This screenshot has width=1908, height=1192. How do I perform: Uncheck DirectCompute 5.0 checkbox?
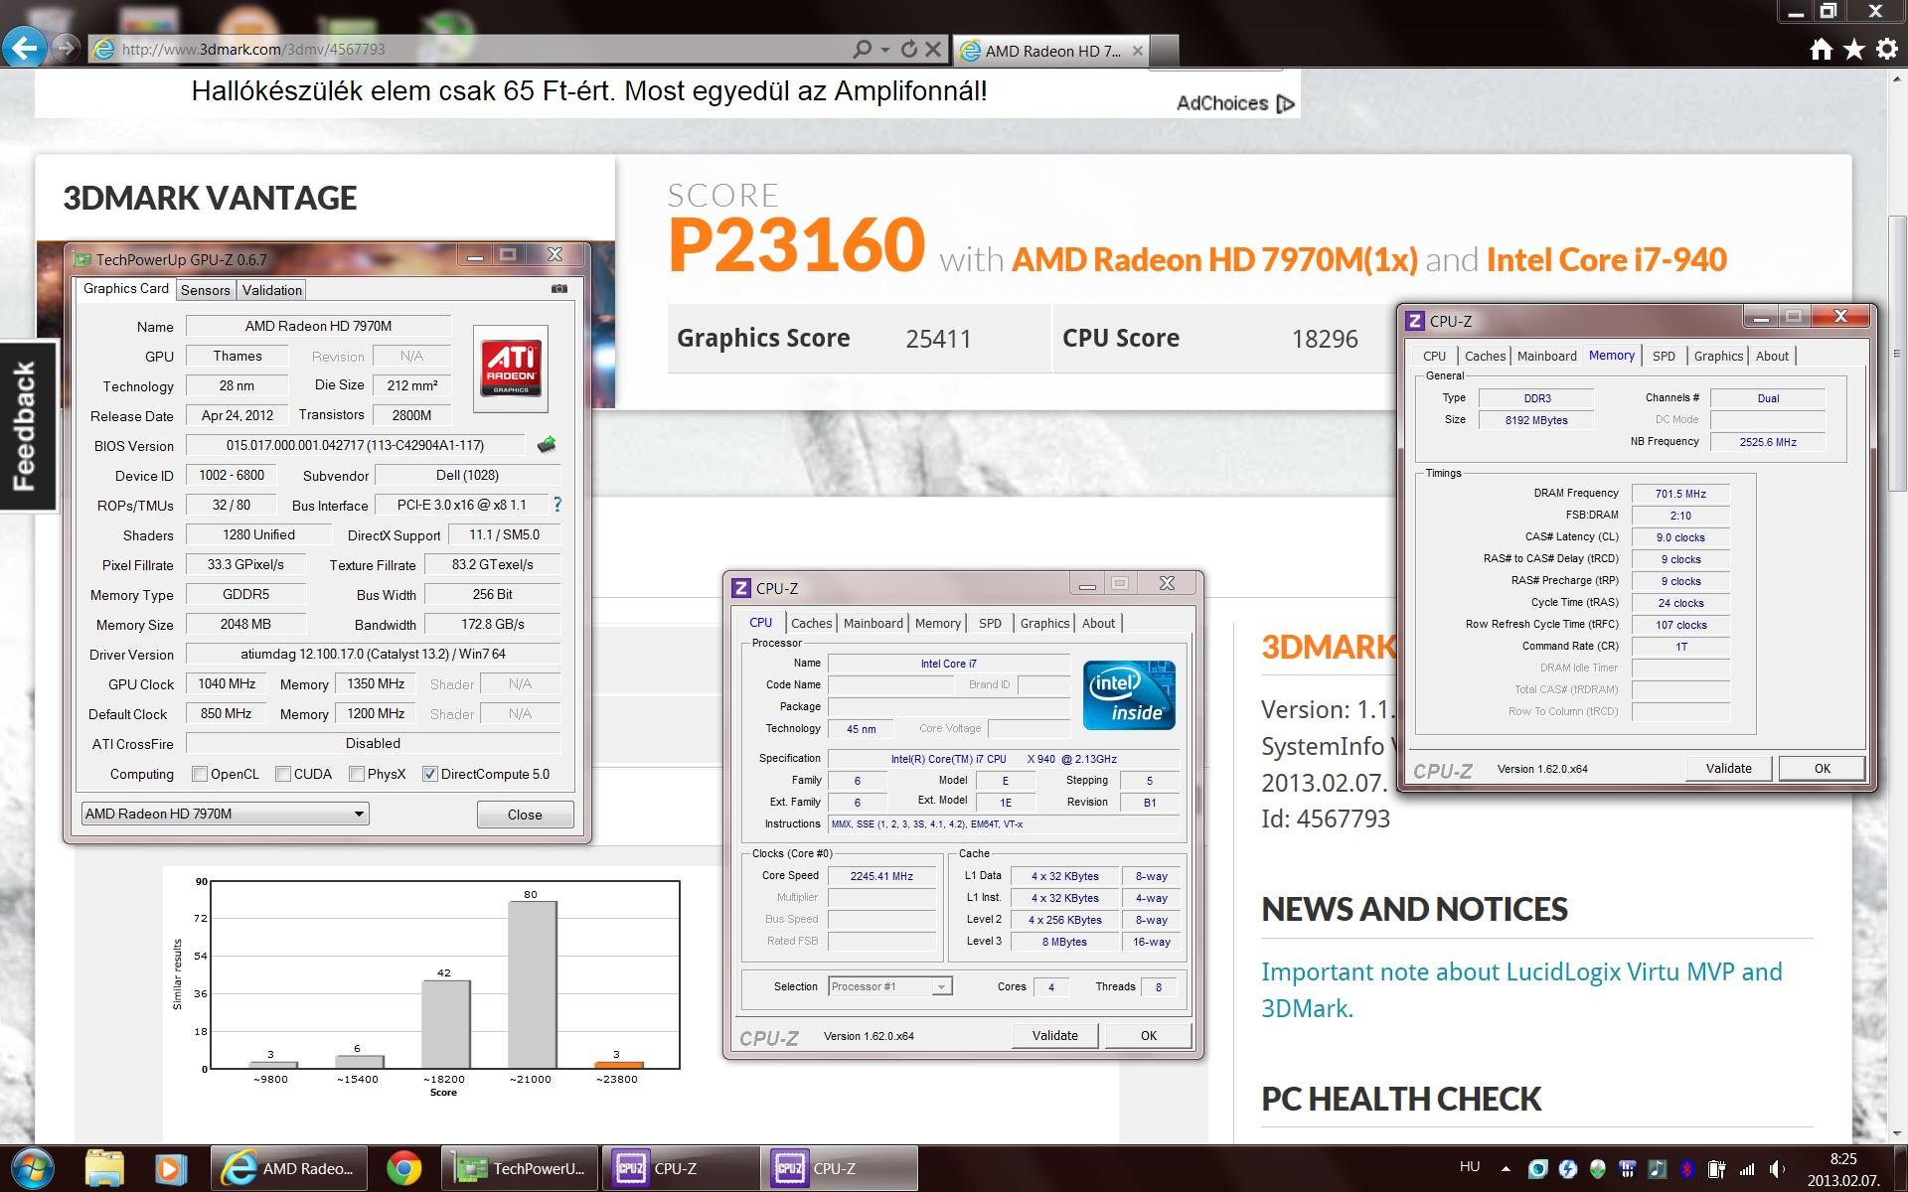[x=430, y=774]
